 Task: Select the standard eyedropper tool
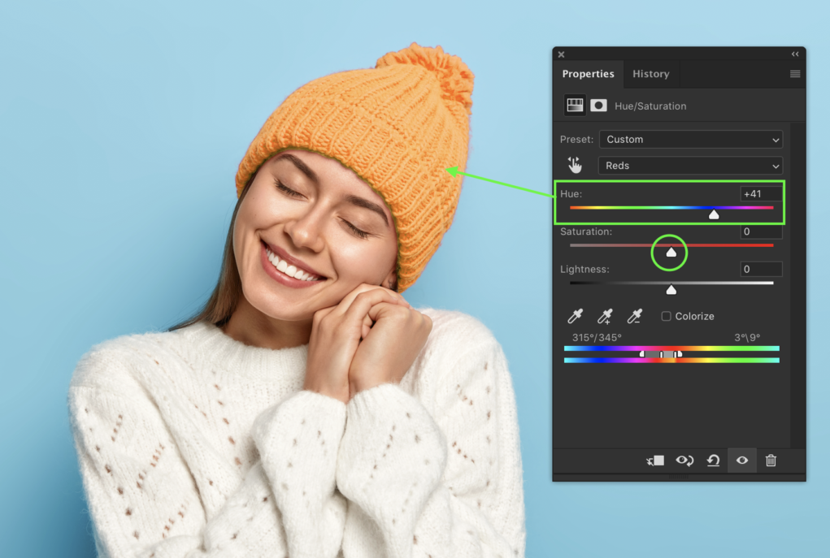tap(576, 316)
